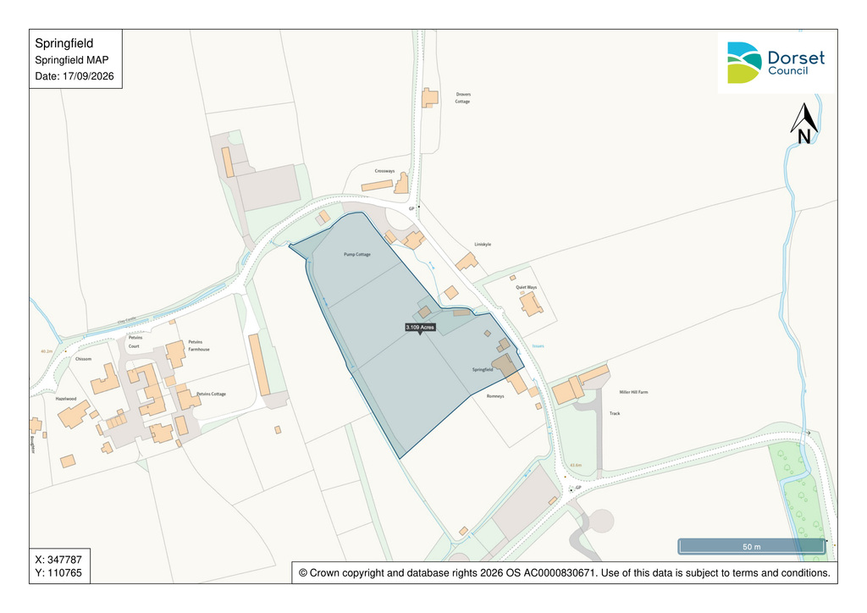Click the X: 347787 coordinate readout
The width and height of the screenshot is (867, 613).
pos(58,560)
